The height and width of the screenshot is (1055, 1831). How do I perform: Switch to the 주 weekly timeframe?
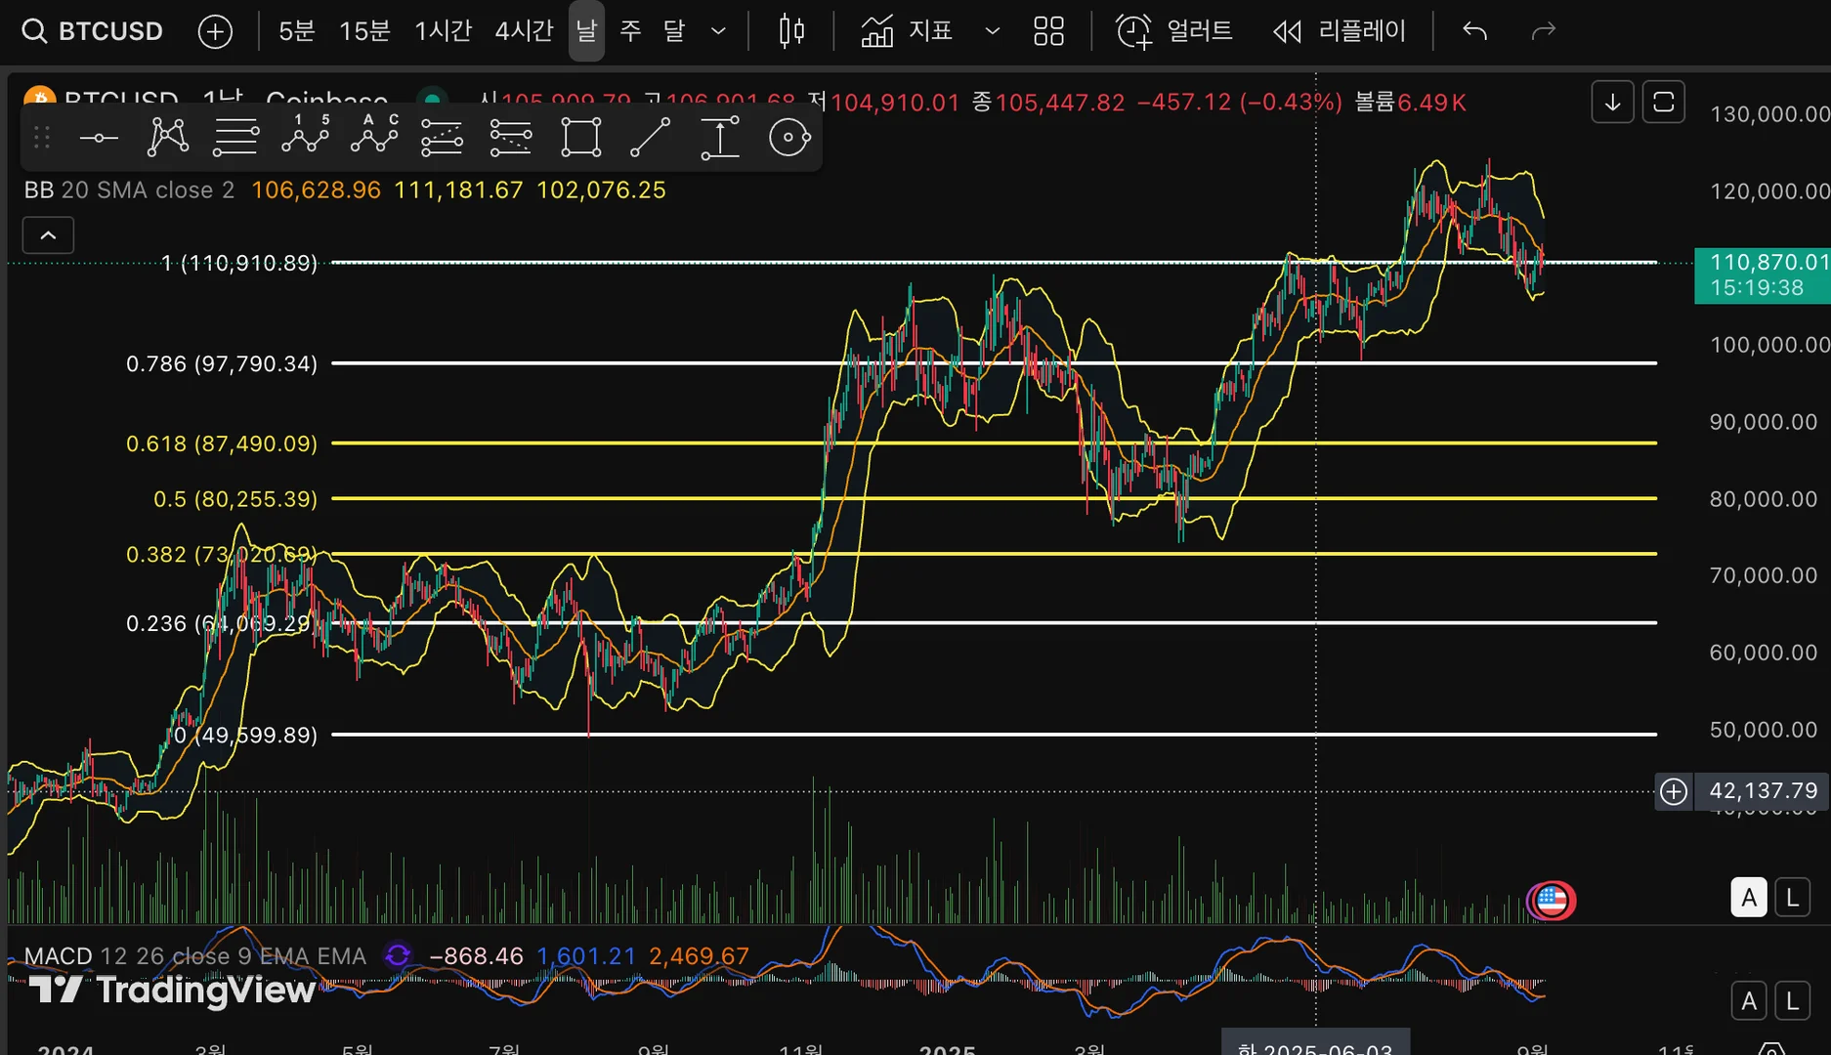tap(630, 31)
